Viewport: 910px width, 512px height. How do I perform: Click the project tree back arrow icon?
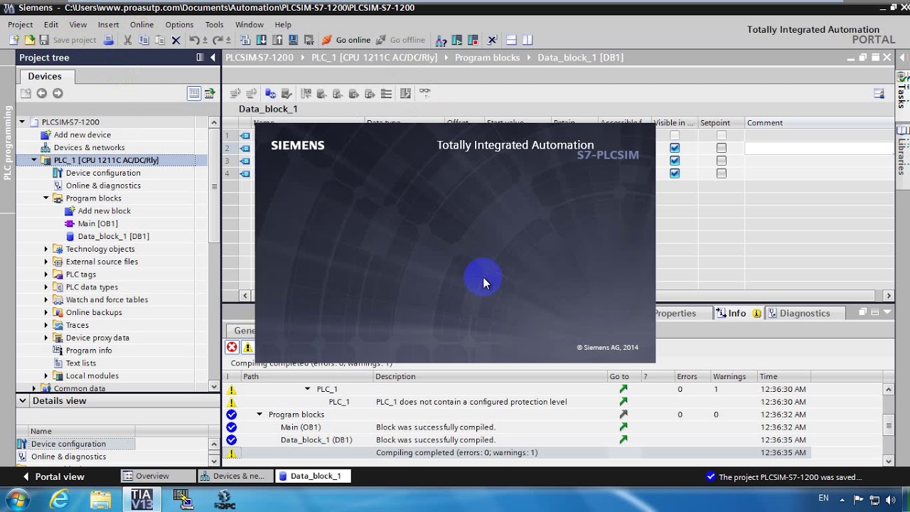pyautogui.click(x=41, y=93)
